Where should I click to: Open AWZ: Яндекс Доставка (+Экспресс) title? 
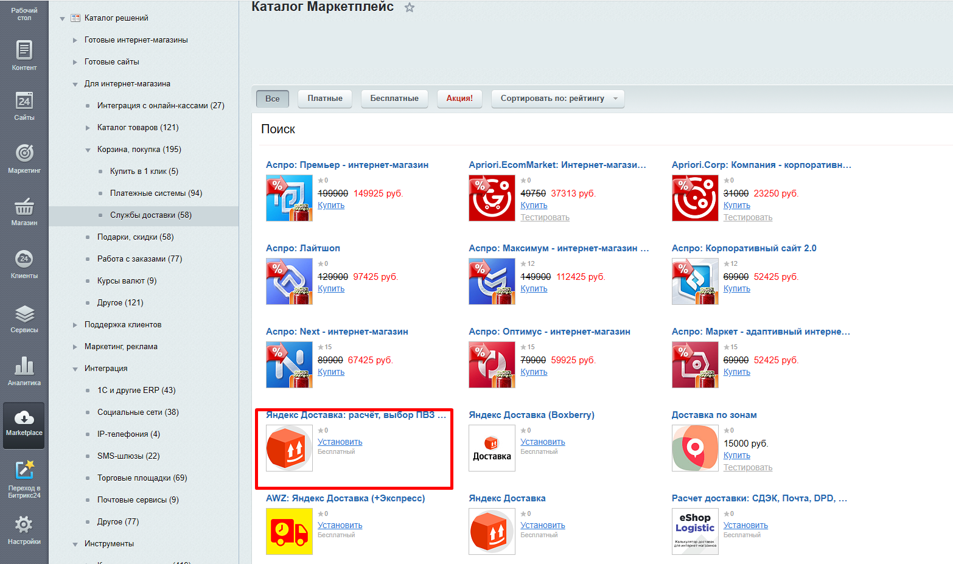pyautogui.click(x=345, y=498)
